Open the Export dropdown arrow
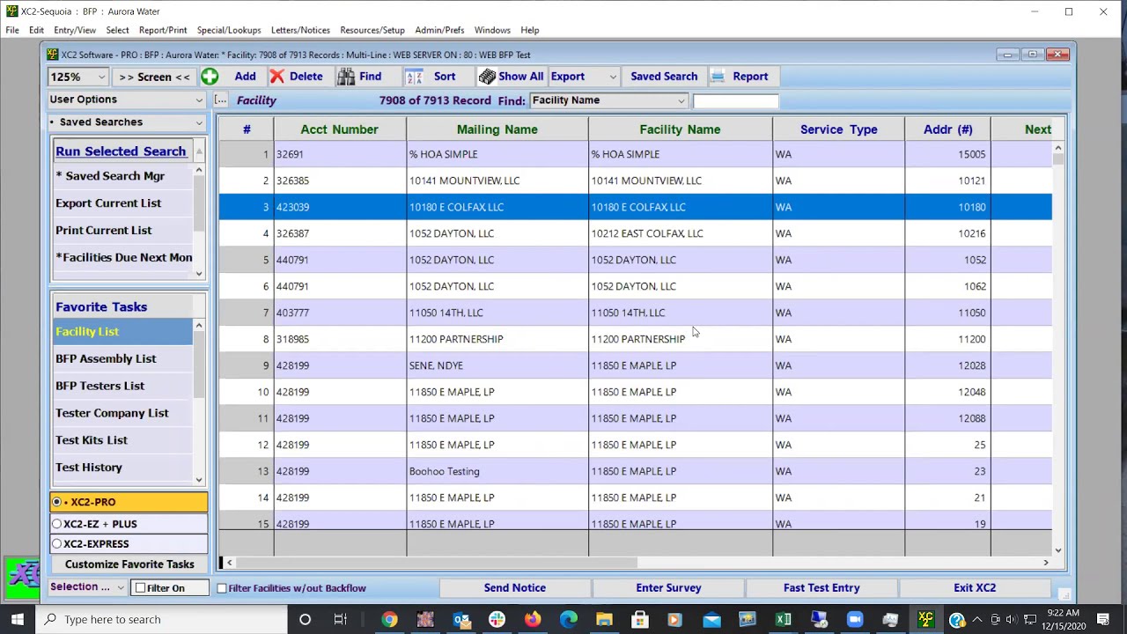Image resolution: width=1127 pixels, height=634 pixels. point(613,77)
